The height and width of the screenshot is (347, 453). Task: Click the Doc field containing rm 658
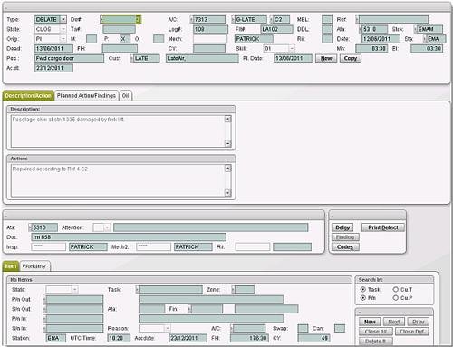point(129,237)
